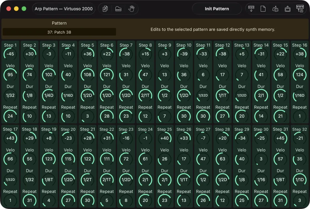The width and height of the screenshot is (310, 209).
Task: Click Step 9 Repeat knob showing 7
Action: pyautogui.click(x=165, y=116)
